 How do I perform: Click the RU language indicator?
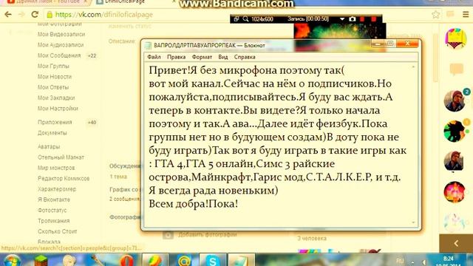400,261
